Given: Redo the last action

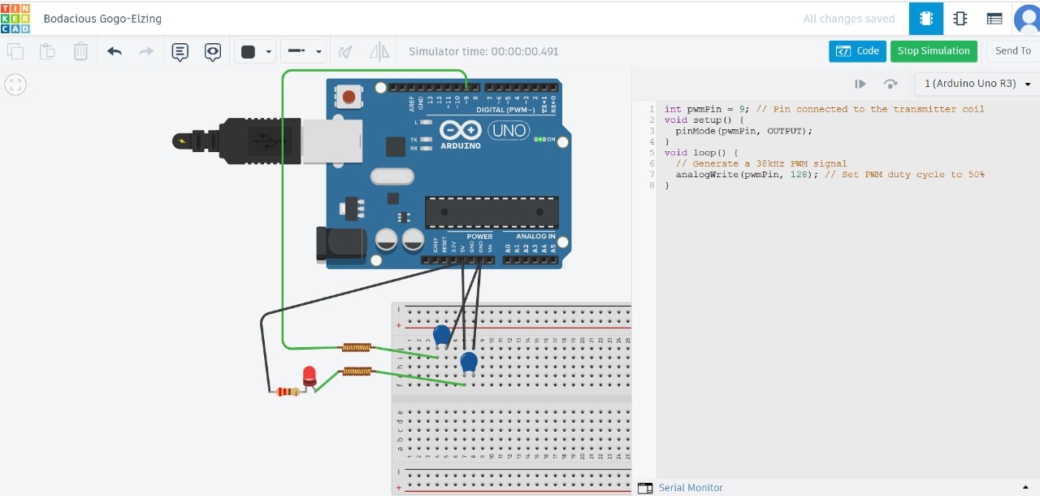Looking at the screenshot, I should [146, 51].
